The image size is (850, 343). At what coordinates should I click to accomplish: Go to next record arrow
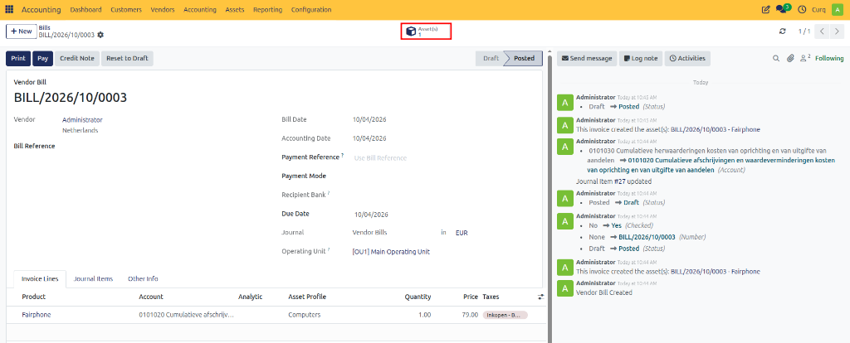[836, 31]
